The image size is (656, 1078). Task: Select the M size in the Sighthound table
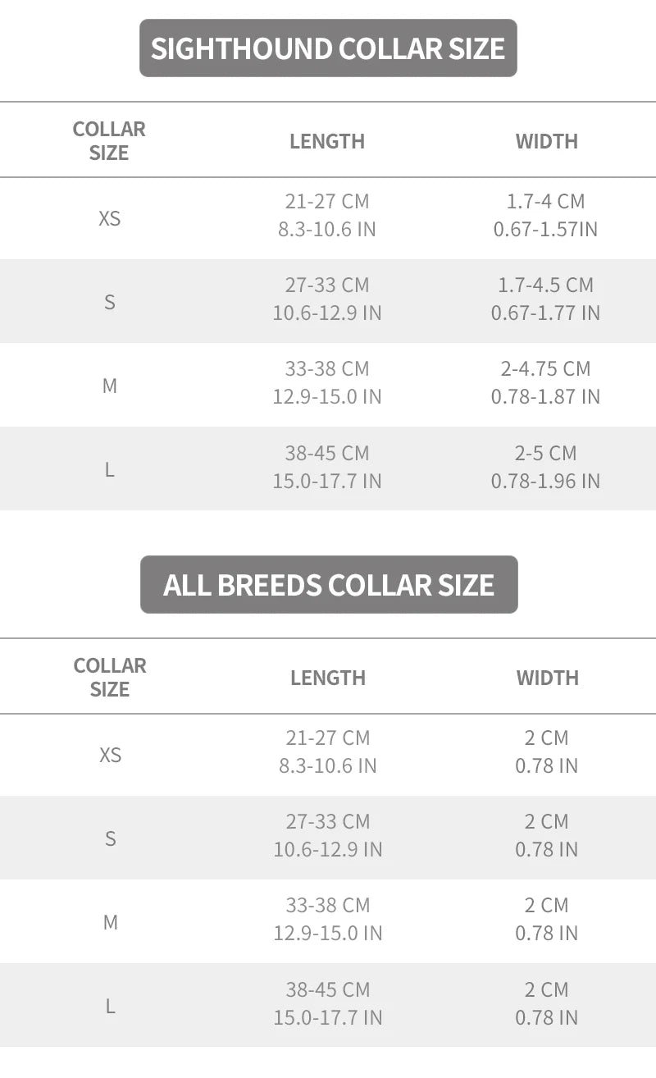click(x=109, y=386)
